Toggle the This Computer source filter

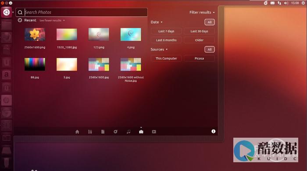[166, 58]
